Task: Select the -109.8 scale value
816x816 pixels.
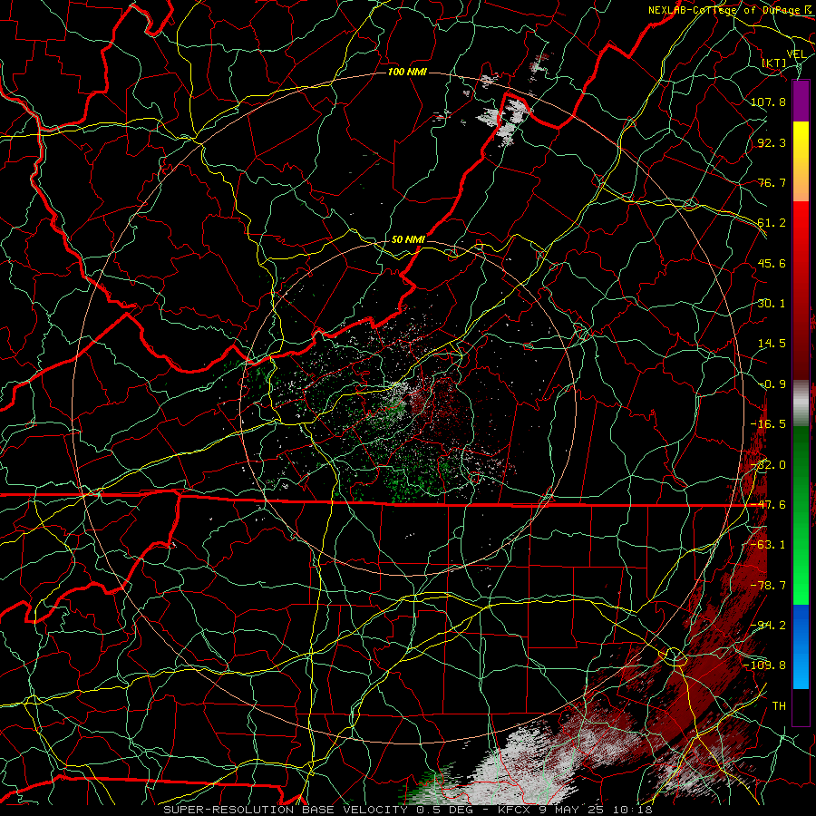Action: (x=764, y=665)
